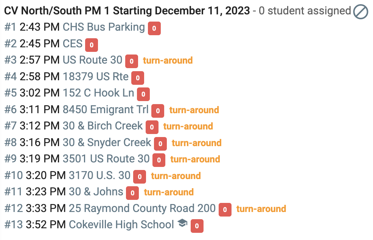Select the 30 & Snyder Creek stop
The height and width of the screenshot is (240, 373).
tap(107, 142)
